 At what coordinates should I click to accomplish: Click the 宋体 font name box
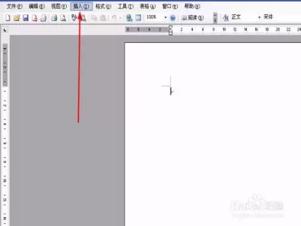281,17
